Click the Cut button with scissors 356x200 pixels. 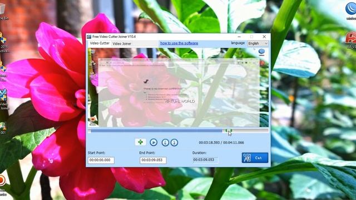255,158
